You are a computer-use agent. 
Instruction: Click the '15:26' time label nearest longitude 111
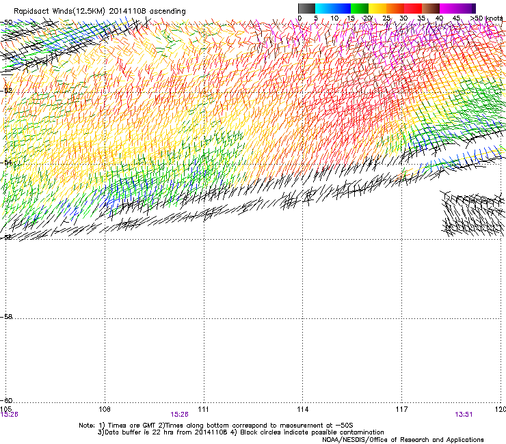(x=179, y=415)
